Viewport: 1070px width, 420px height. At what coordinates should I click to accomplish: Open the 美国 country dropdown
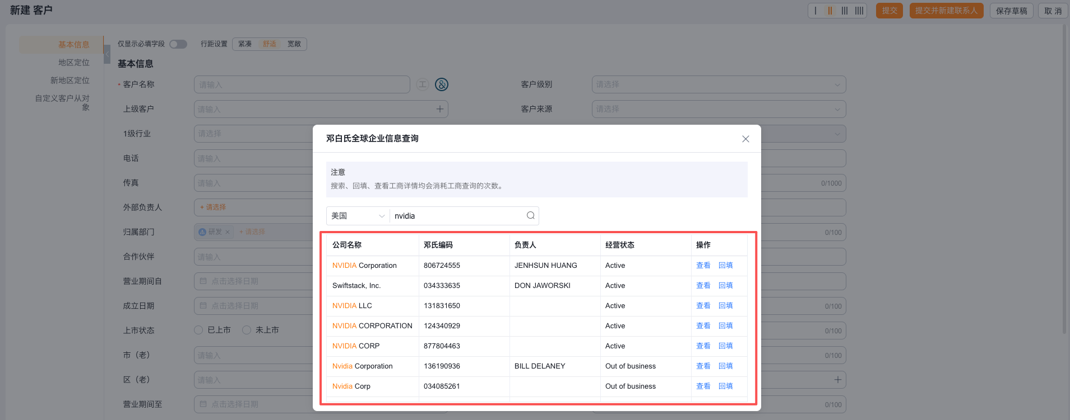pyautogui.click(x=358, y=216)
